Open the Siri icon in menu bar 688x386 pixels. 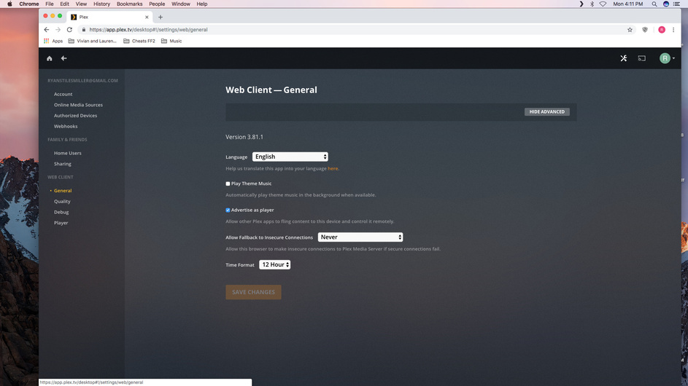666,4
